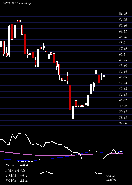Click the <<Live MACD label
132x185 pixels.
tap(111, 178)
